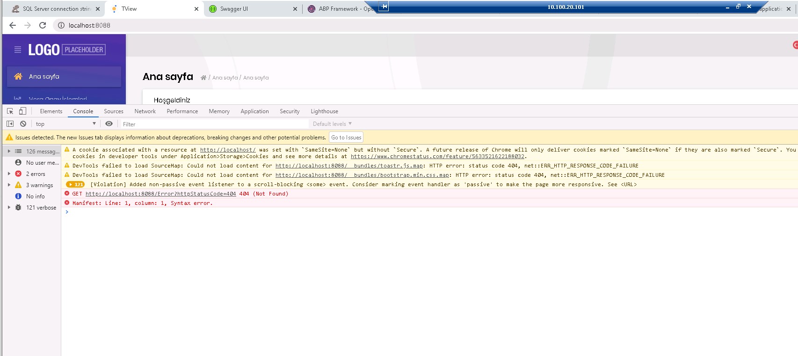This screenshot has height=356, width=798.
Task: Click the Go to Issues button
Action: (346, 138)
